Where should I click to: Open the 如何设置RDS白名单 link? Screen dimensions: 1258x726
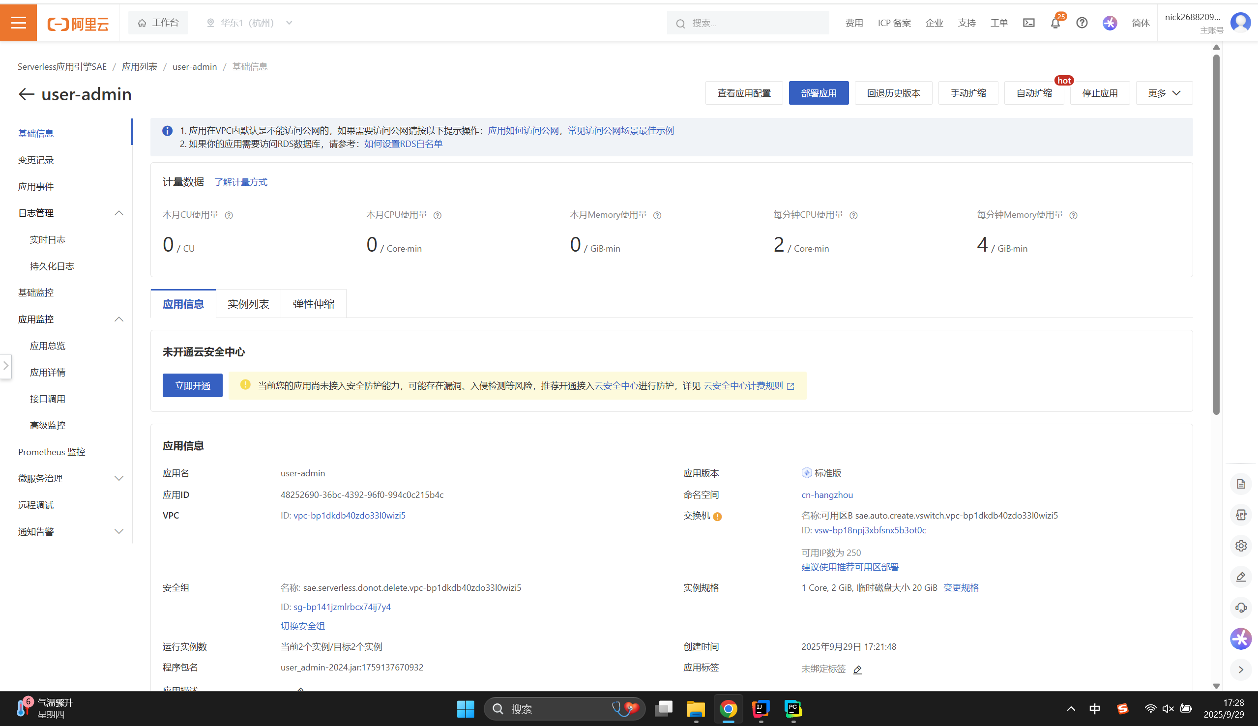403,144
